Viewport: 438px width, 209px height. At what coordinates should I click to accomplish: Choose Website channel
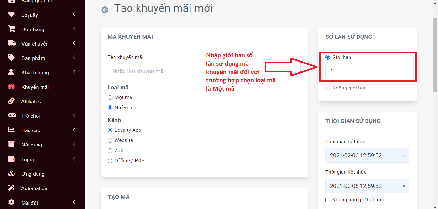(x=110, y=140)
